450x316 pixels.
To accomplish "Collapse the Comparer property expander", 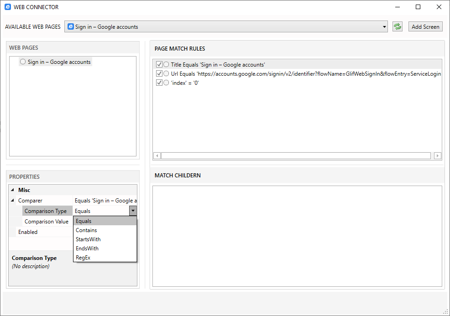I will click(x=13, y=200).
